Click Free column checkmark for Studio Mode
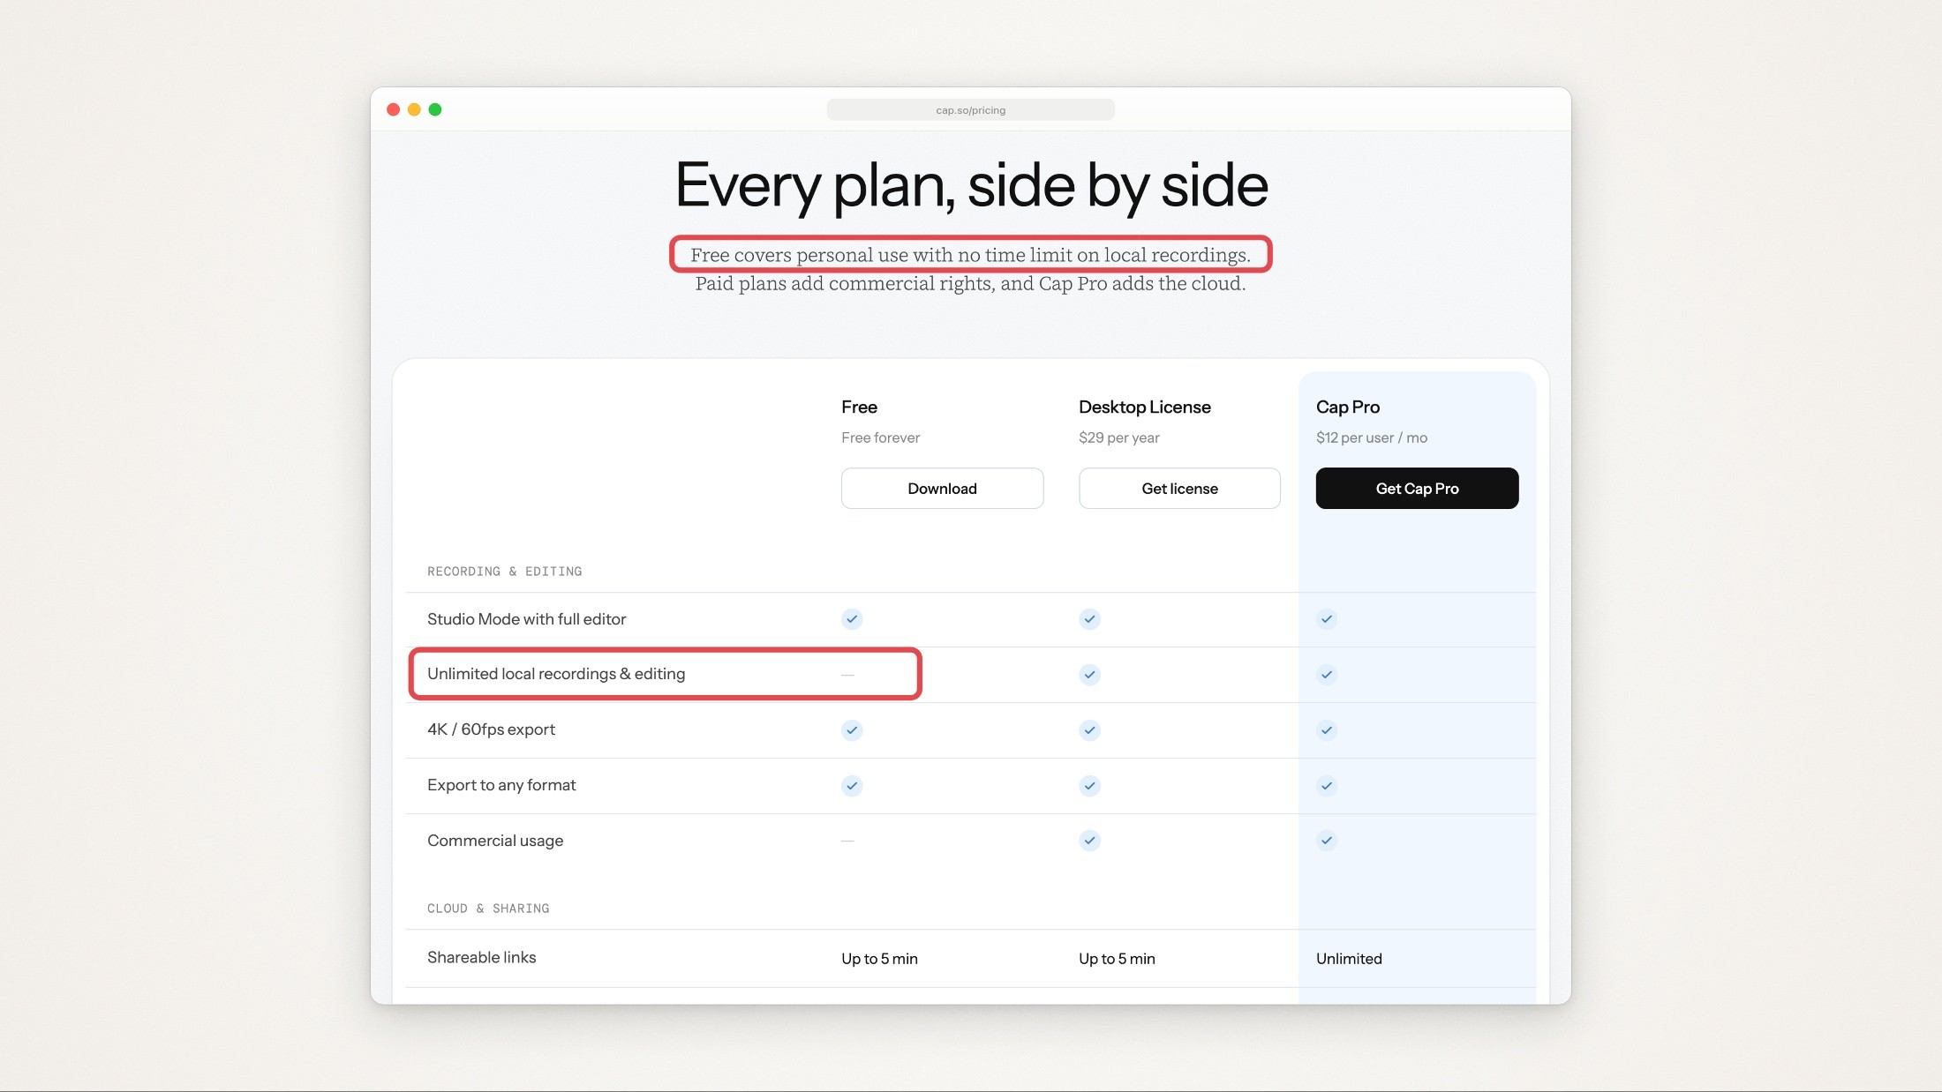Image resolution: width=1942 pixels, height=1092 pixels. 852,619
